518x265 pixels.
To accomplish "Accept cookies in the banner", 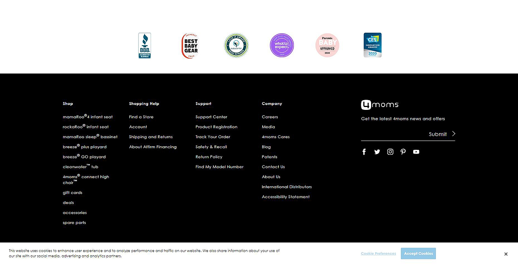I will (418, 253).
